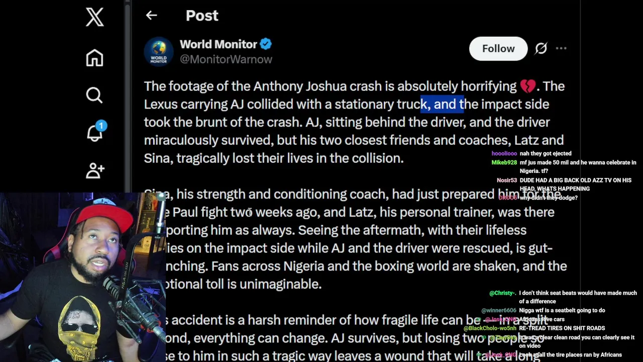Click the X logo

point(94,18)
